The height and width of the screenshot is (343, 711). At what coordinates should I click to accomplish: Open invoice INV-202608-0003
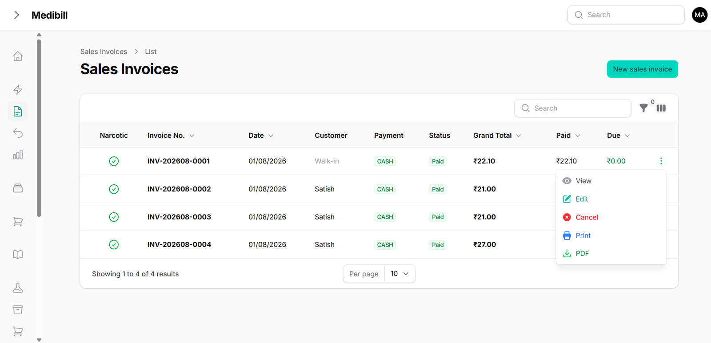click(179, 217)
